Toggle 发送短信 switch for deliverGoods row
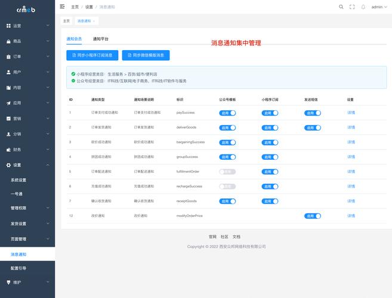The image size is (392, 298). coord(313,128)
